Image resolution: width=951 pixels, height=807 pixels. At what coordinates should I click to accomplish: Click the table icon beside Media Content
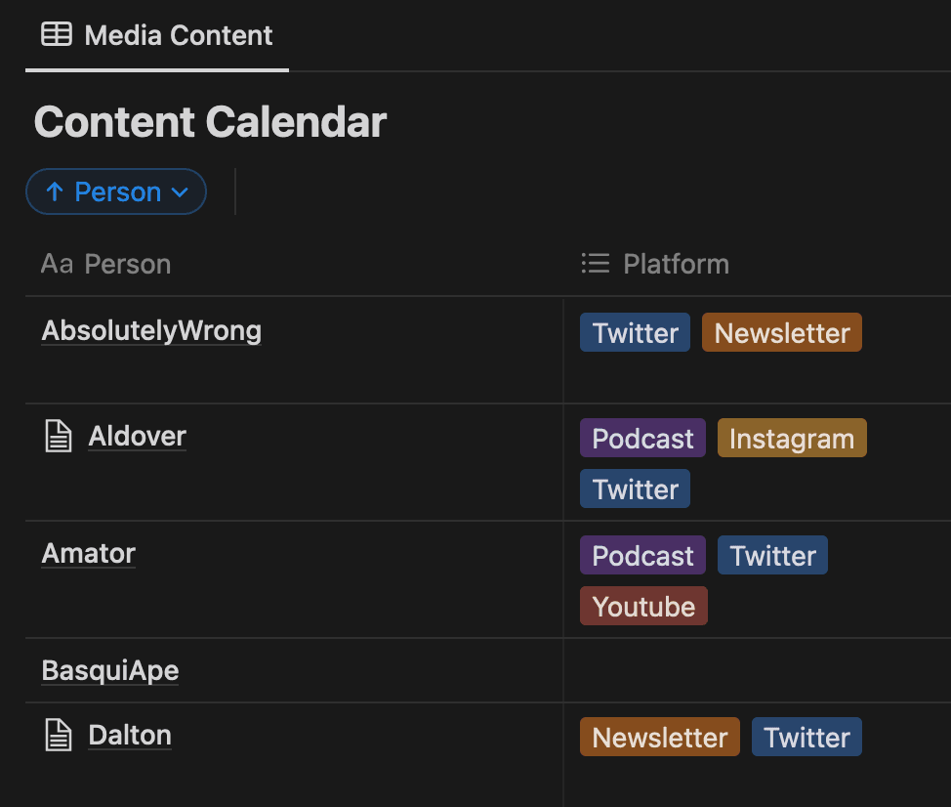coord(57,34)
